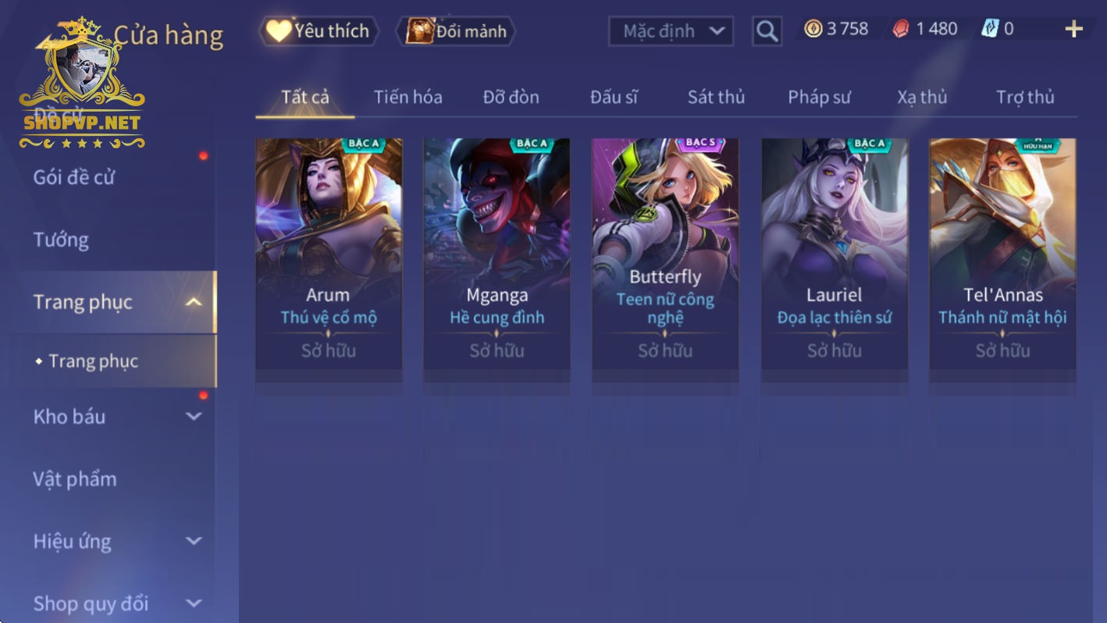This screenshot has width=1107, height=623.
Task: Expand the Hiệu ứng sidebar section
Action: tap(194, 541)
